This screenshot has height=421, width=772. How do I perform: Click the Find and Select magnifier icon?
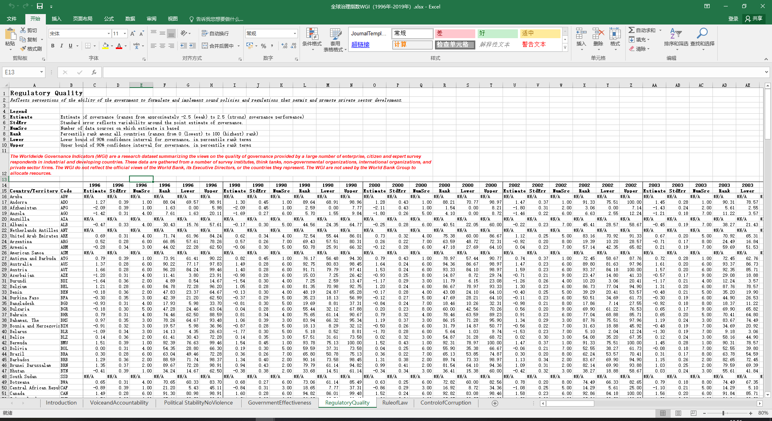pyautogui.click(x=702, y=33)
